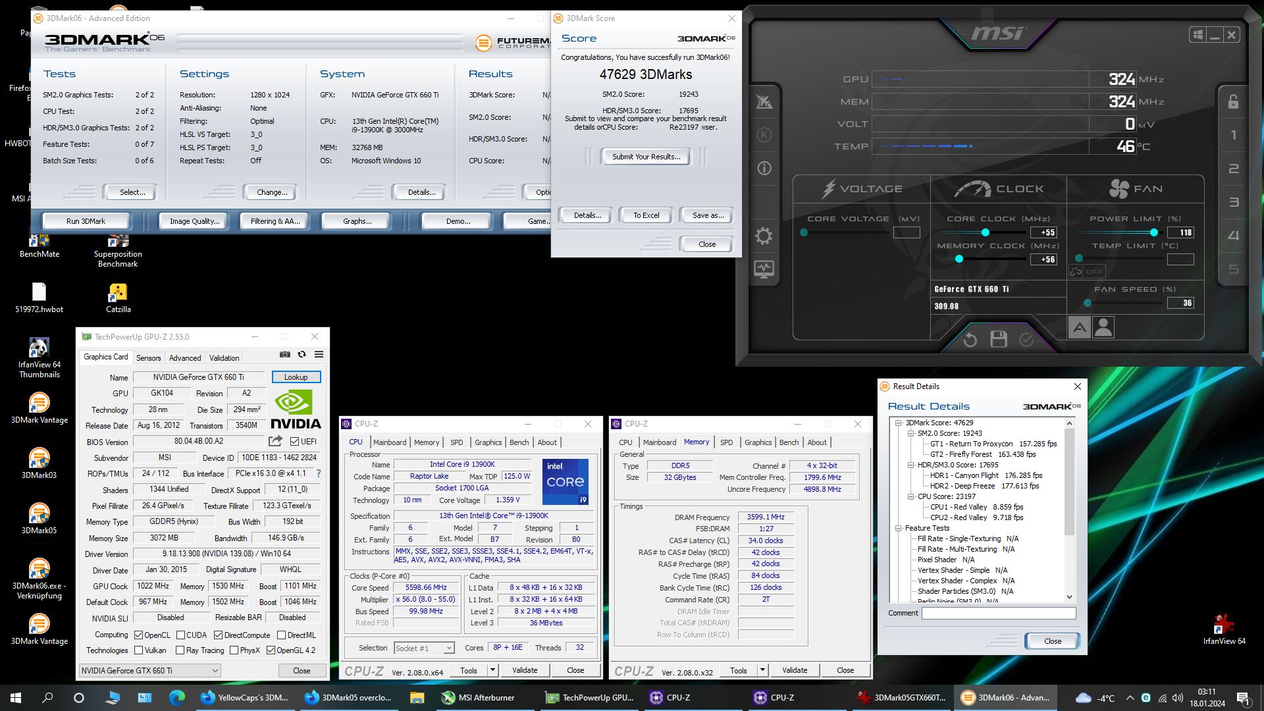This screenshot has width=1264, height=711.
Task: Save Afterburner settings with floppy icon
Action: click(x=999, y=339)
